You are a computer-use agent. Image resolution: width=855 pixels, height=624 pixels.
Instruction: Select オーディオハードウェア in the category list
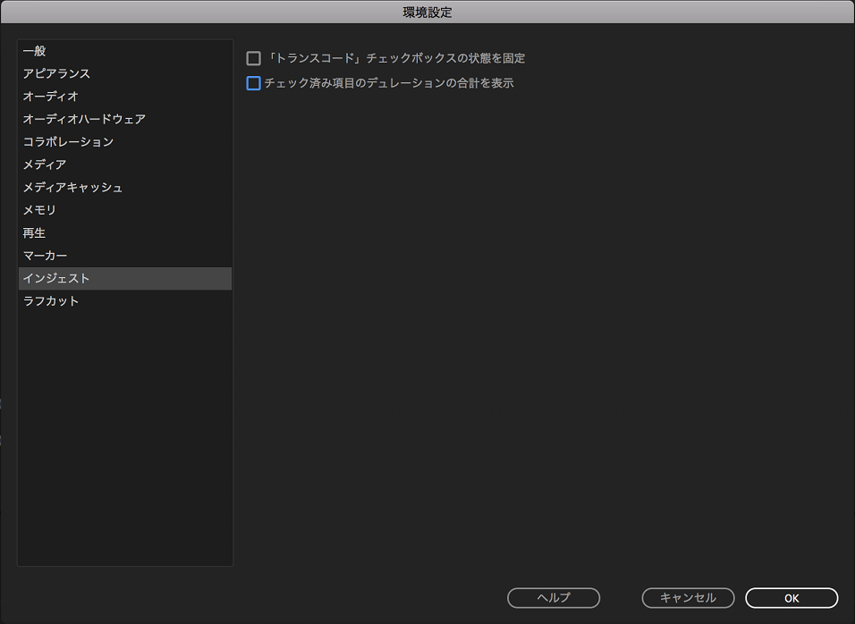(84, 119)
